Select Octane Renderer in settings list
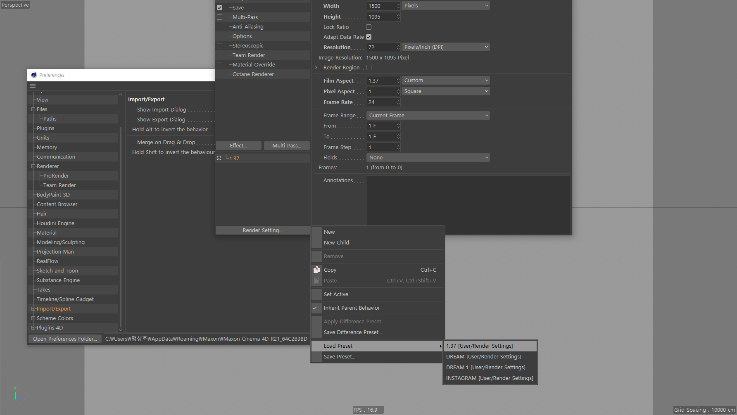The height and width of the screenshot is (415, 737). click(x=253, y=74)
